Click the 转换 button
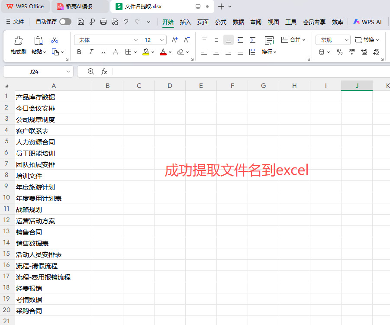 pyautogui.click(x=367, y=40)
